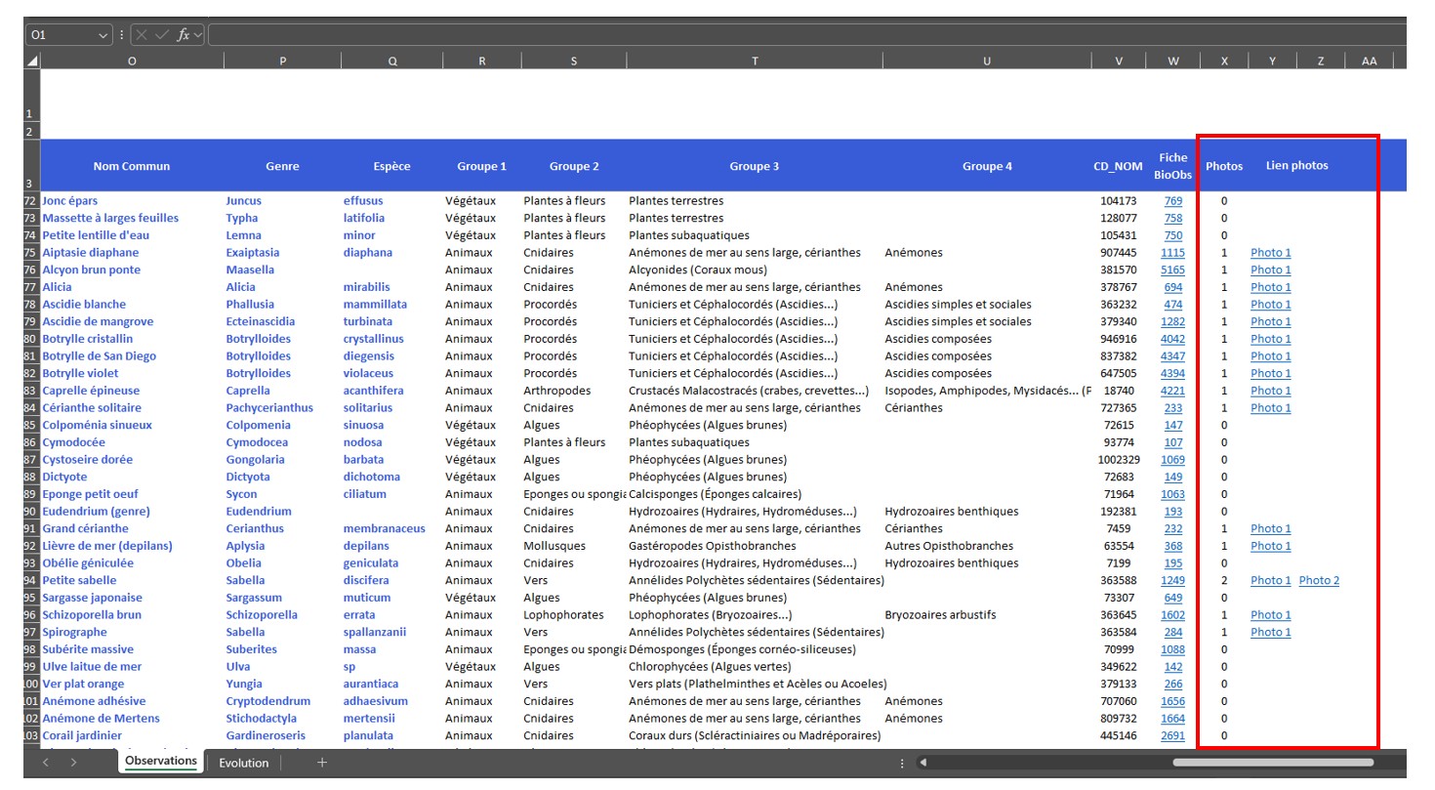Image resolution: width=1435 pixels, height=790 pixels.
Task: Switch to the Evolution sheet tab
Action: [x=243, y=763]
